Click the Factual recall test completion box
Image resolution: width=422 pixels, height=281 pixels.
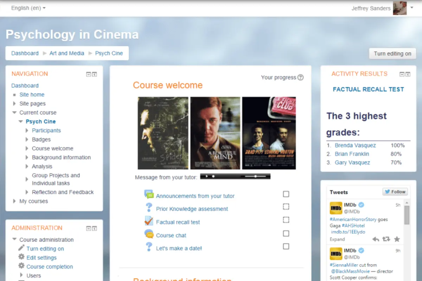click(286, 220)
